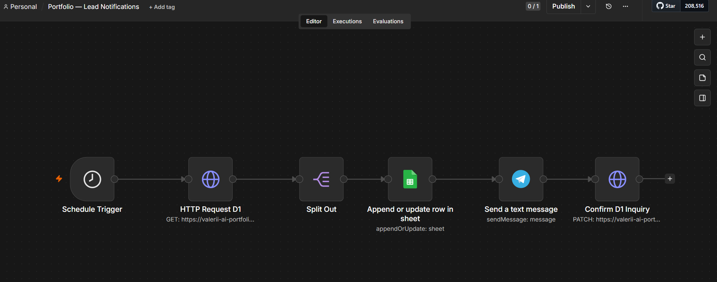Click the Send a text message label
Viewport: 717px width, 282px height.
521,209
